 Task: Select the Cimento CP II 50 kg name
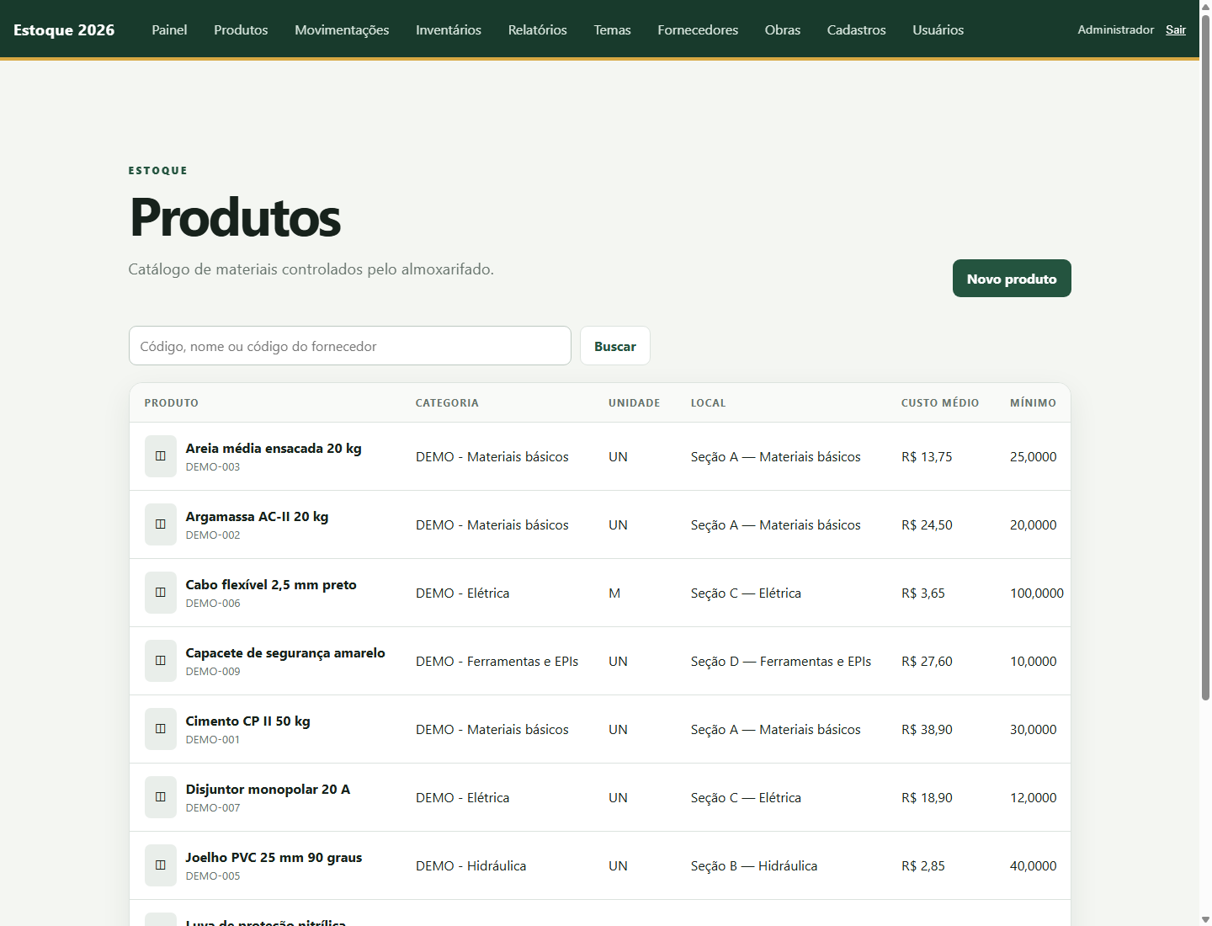pos(247,721)
